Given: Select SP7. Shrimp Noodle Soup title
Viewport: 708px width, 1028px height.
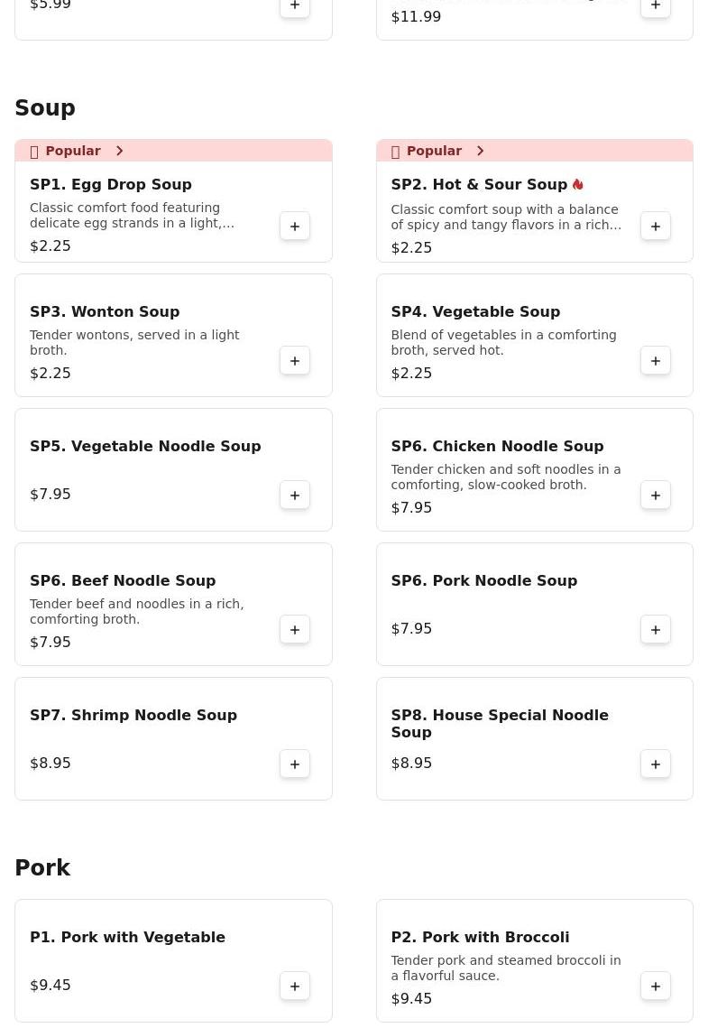Looking at the screenshot, I should (133, 715).
